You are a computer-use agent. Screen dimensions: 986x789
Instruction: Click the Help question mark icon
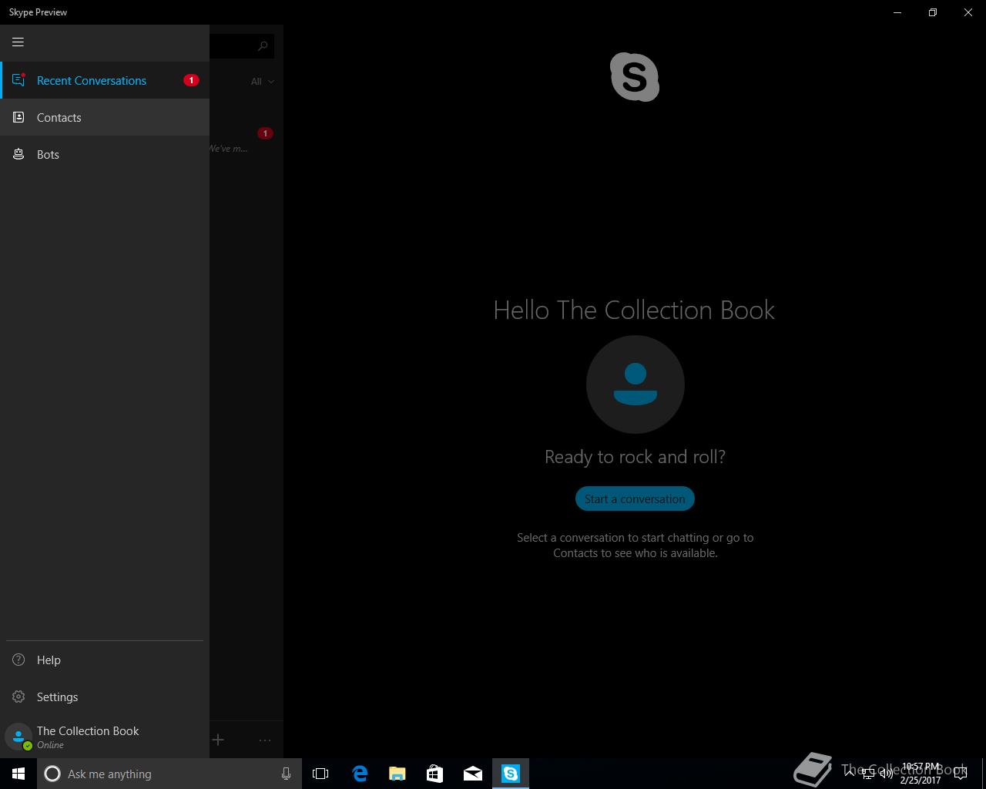point(18,660)
